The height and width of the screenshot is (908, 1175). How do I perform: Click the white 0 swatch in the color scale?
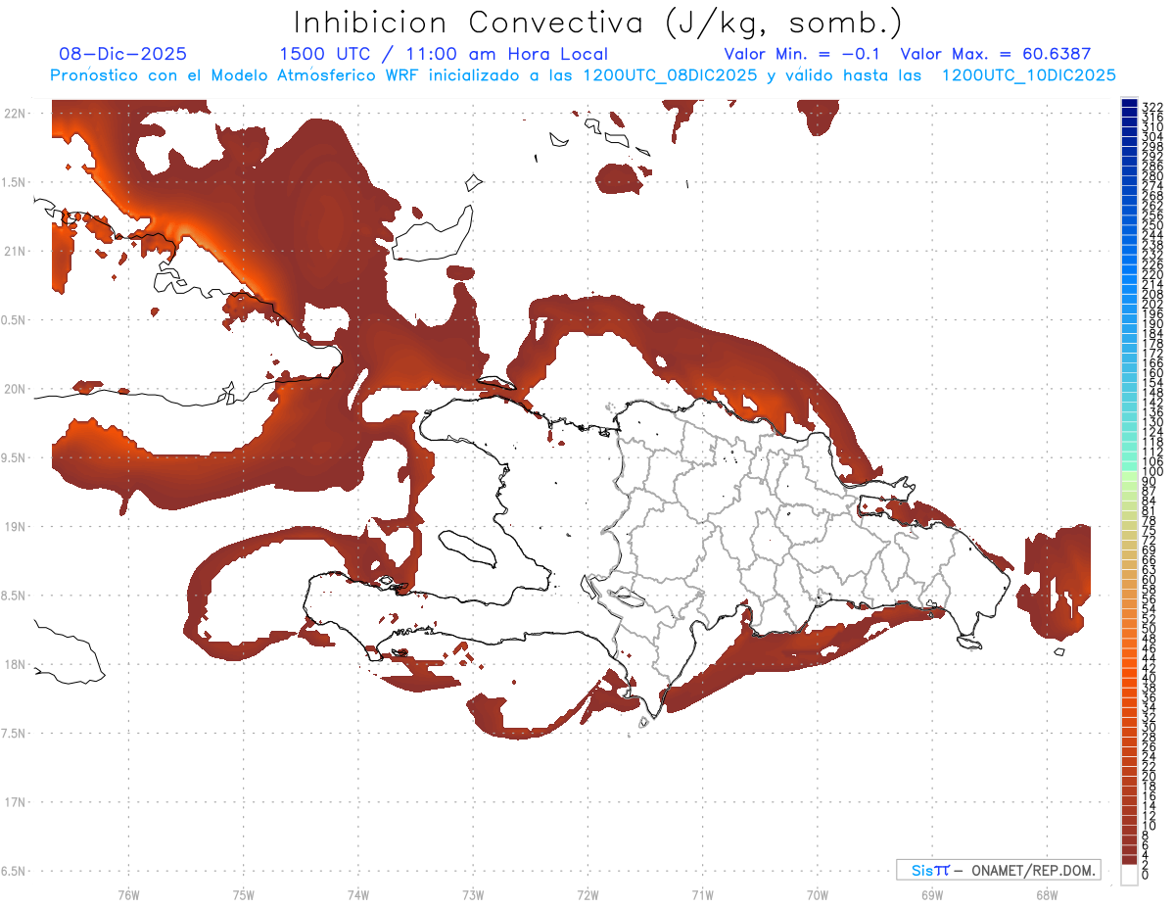[x=1129, y=875]
